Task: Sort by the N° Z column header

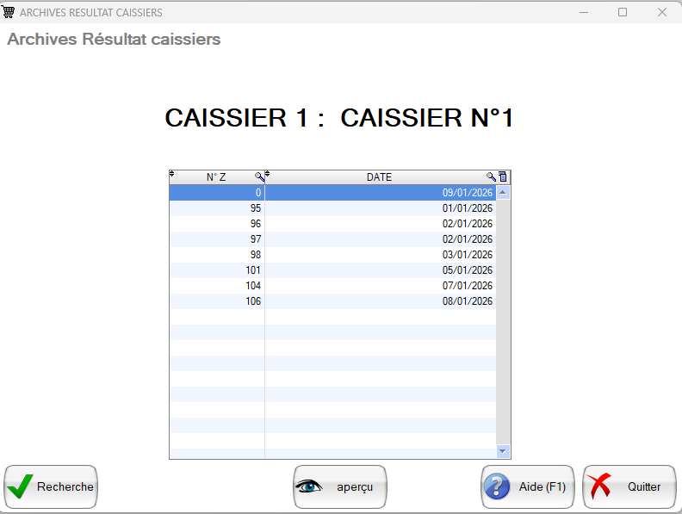Action: pyautogui.click(x=216, y=177)
